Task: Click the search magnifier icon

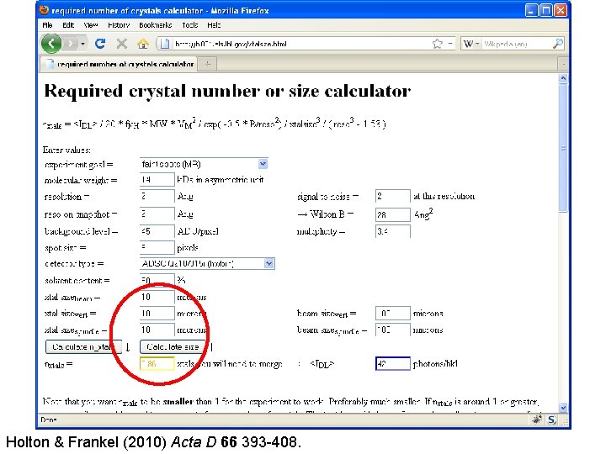Action: [x=558, y=44]
